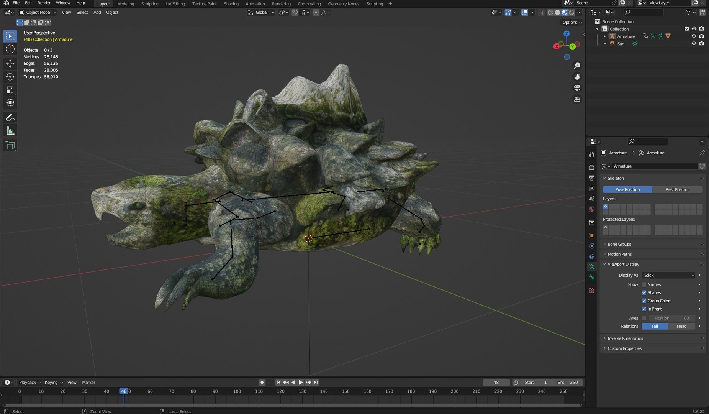This screenshot has height=414, width=709.
Task: Activate the Cursor tool
Action: point(10,49)
